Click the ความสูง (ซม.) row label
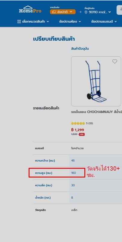This screenshot has width=122, height=242. (x=44, y=173)
